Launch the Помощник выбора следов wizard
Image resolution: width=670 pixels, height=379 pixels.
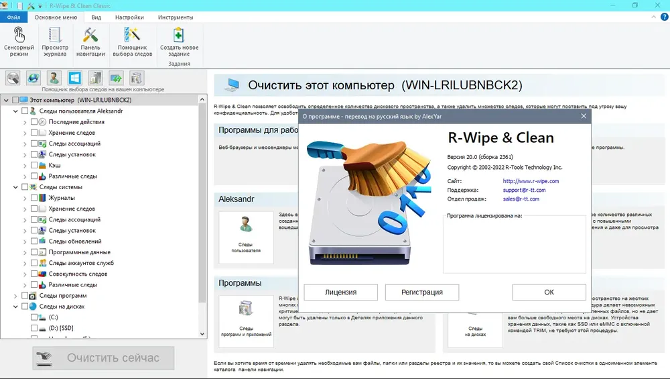133,42
